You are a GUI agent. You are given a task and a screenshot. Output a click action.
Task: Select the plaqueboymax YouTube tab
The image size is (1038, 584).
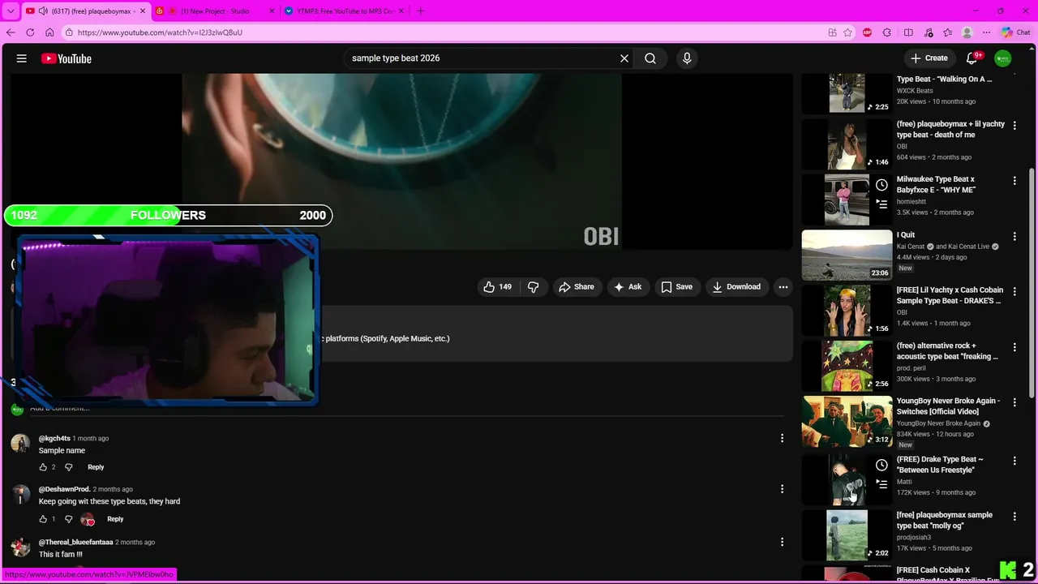[x=85, y=11]
